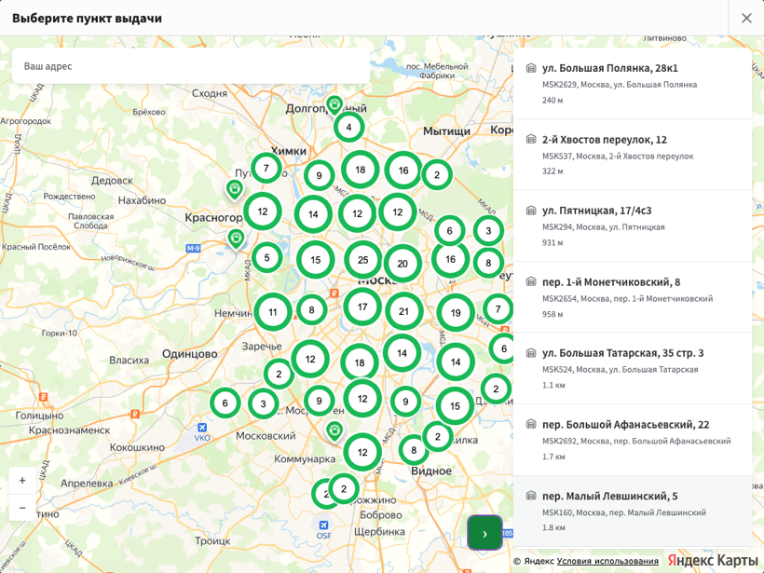Open the map cluster marked 5
Screen dimensions: 764x573
[x=267, y=257]
